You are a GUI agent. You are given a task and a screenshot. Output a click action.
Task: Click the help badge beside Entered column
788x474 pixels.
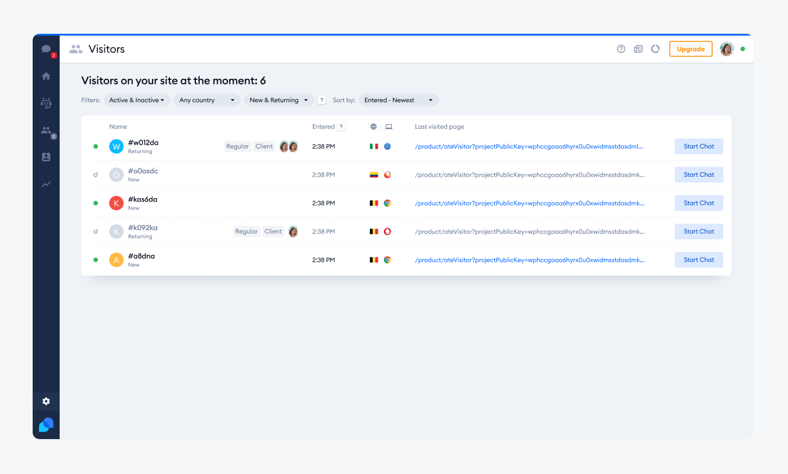click(341, 127)
